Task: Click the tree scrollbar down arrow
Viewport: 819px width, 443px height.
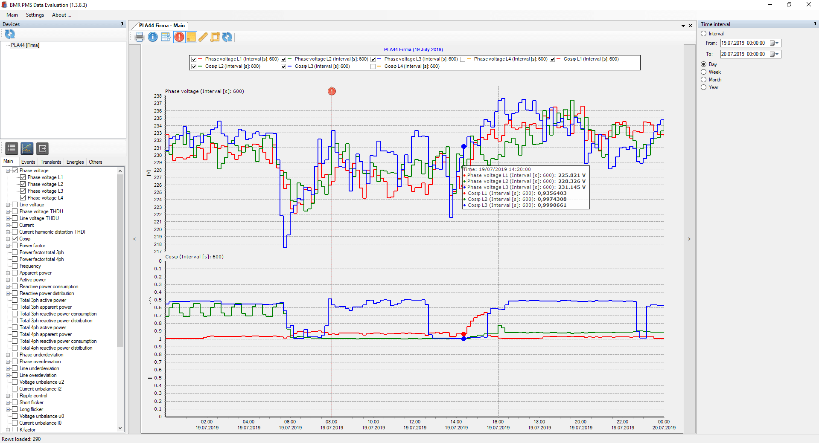Action: (x=120, y=428)
